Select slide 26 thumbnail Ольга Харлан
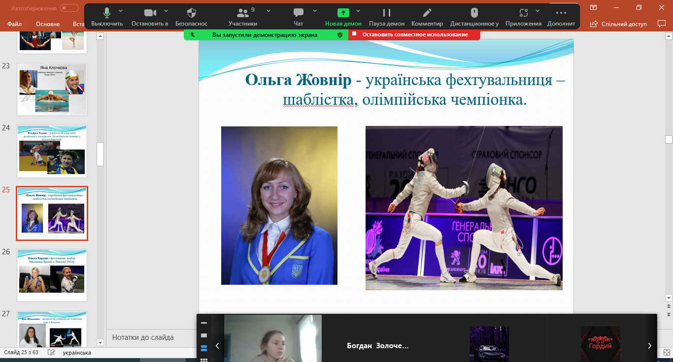This screenshot has width=673, height=362. (52, 275)
